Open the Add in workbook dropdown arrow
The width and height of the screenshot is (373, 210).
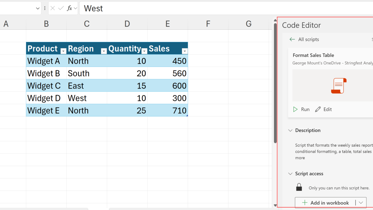[361, 203]
